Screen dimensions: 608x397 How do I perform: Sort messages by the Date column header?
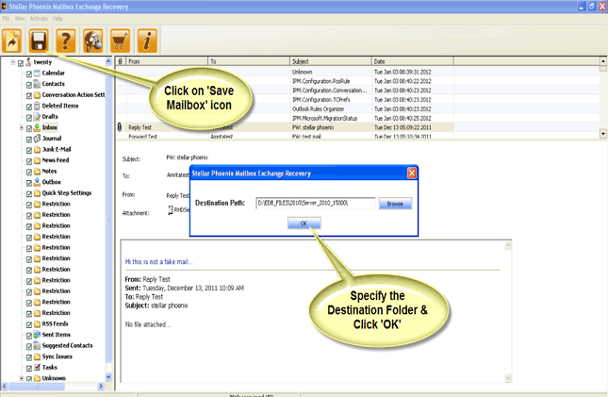[413, 61]
